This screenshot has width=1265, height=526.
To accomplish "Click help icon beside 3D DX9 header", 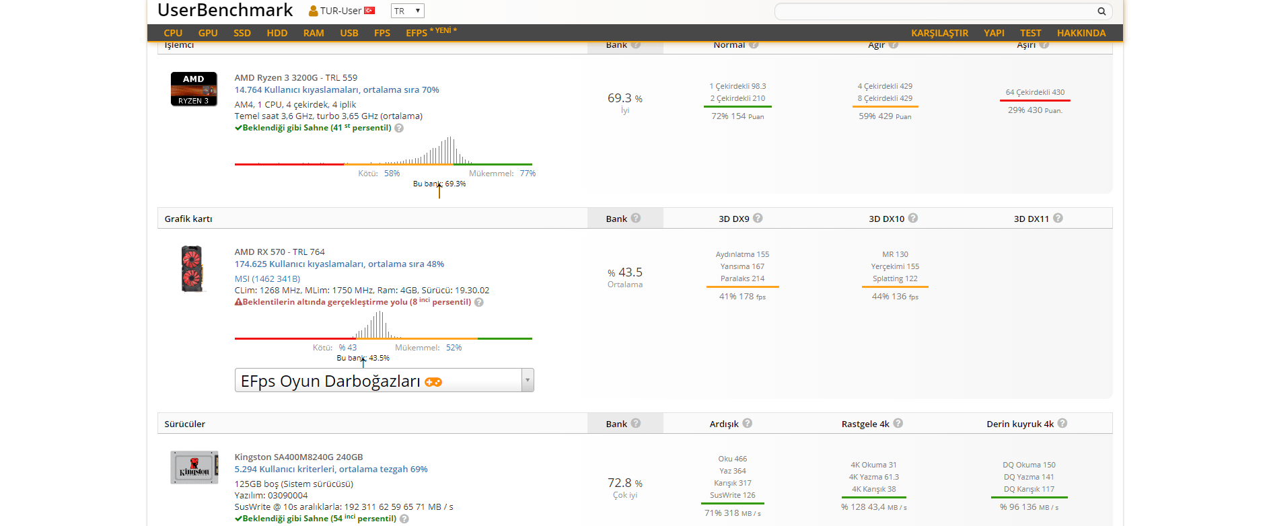I will [x=758, y=218].
